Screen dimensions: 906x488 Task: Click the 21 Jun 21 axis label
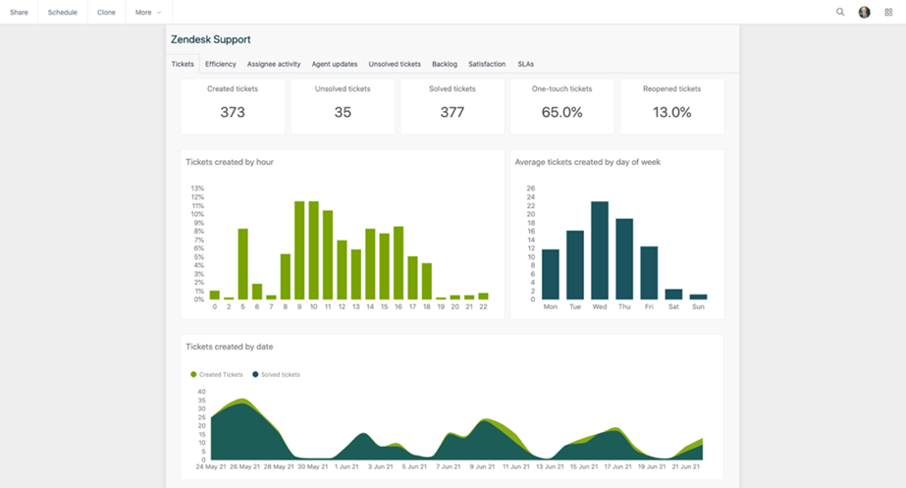[686, 466]
